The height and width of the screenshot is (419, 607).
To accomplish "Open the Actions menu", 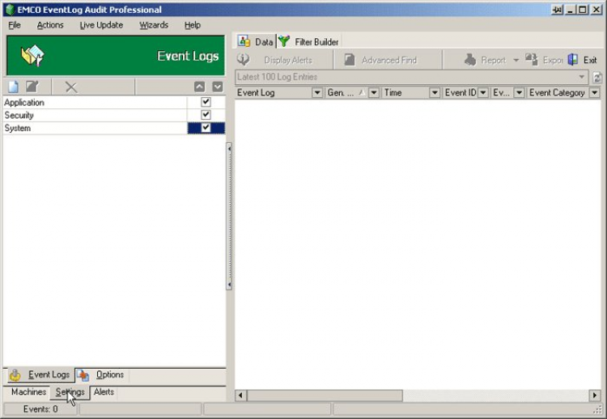I will coord(50,25).
